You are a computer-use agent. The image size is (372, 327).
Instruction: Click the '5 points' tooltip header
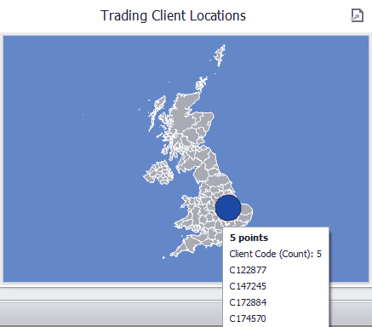(249, 238)
